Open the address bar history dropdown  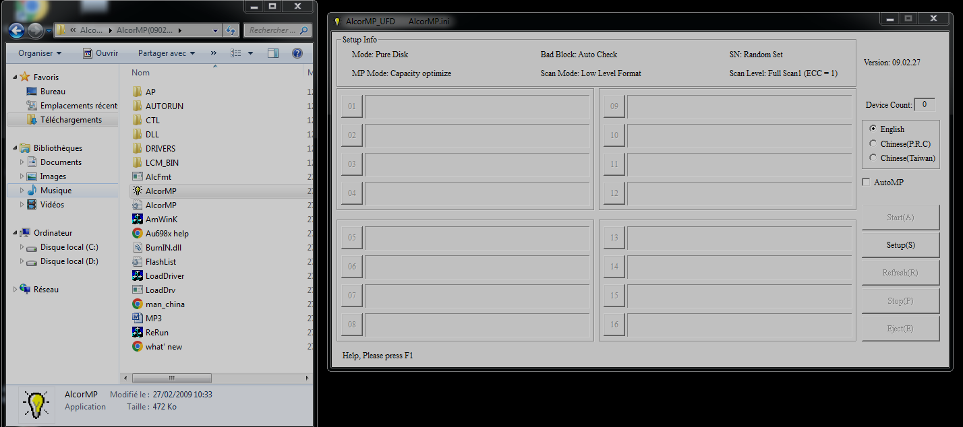[215, 30]
